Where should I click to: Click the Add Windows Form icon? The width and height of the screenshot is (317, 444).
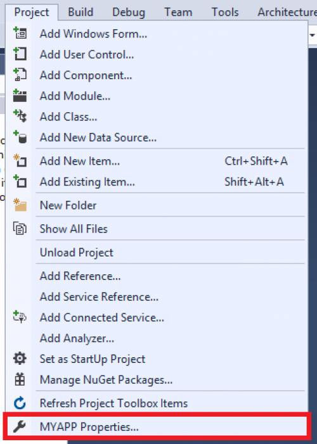20,33
